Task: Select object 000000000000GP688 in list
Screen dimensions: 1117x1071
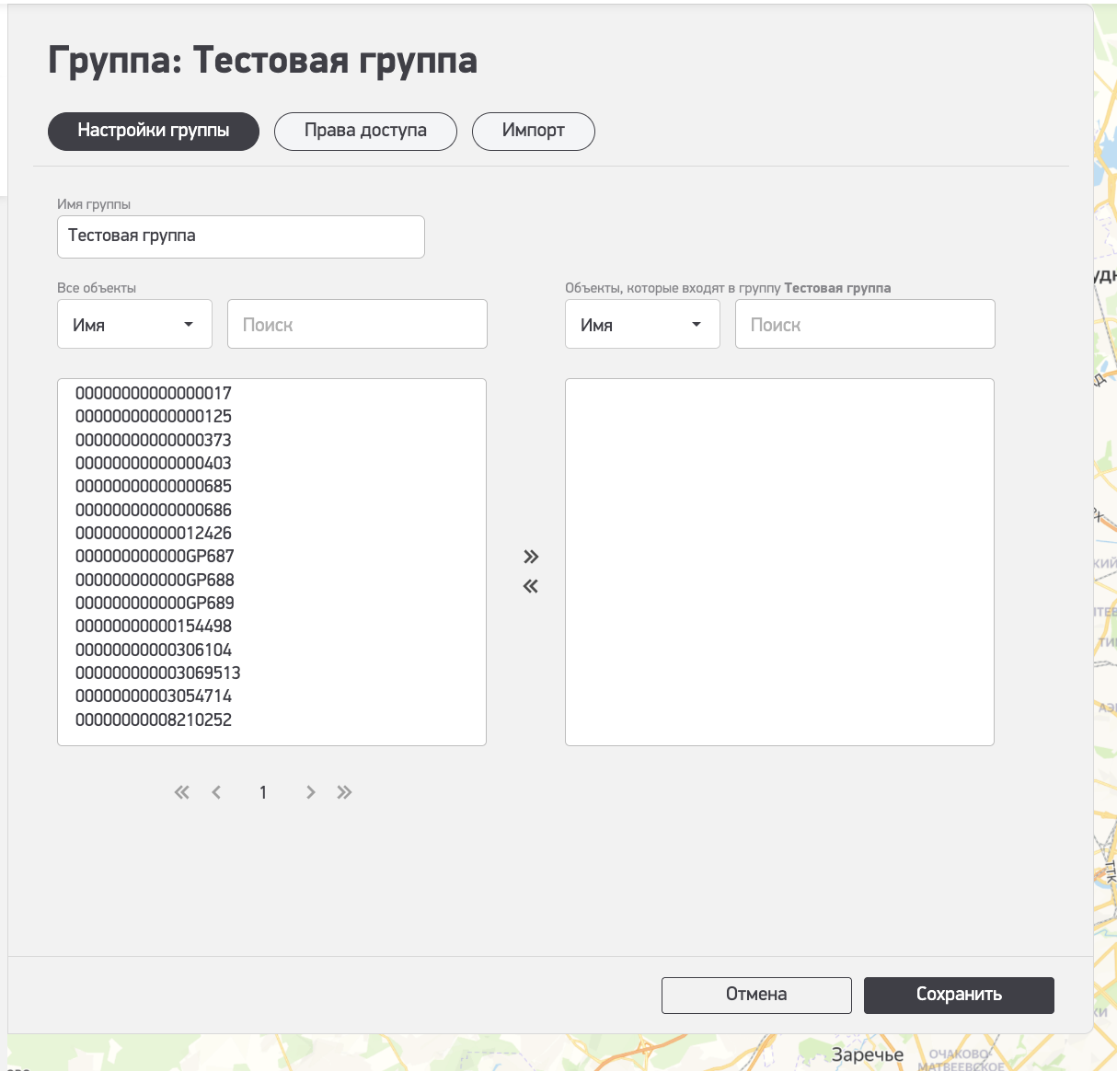Action: pos(155,580)
